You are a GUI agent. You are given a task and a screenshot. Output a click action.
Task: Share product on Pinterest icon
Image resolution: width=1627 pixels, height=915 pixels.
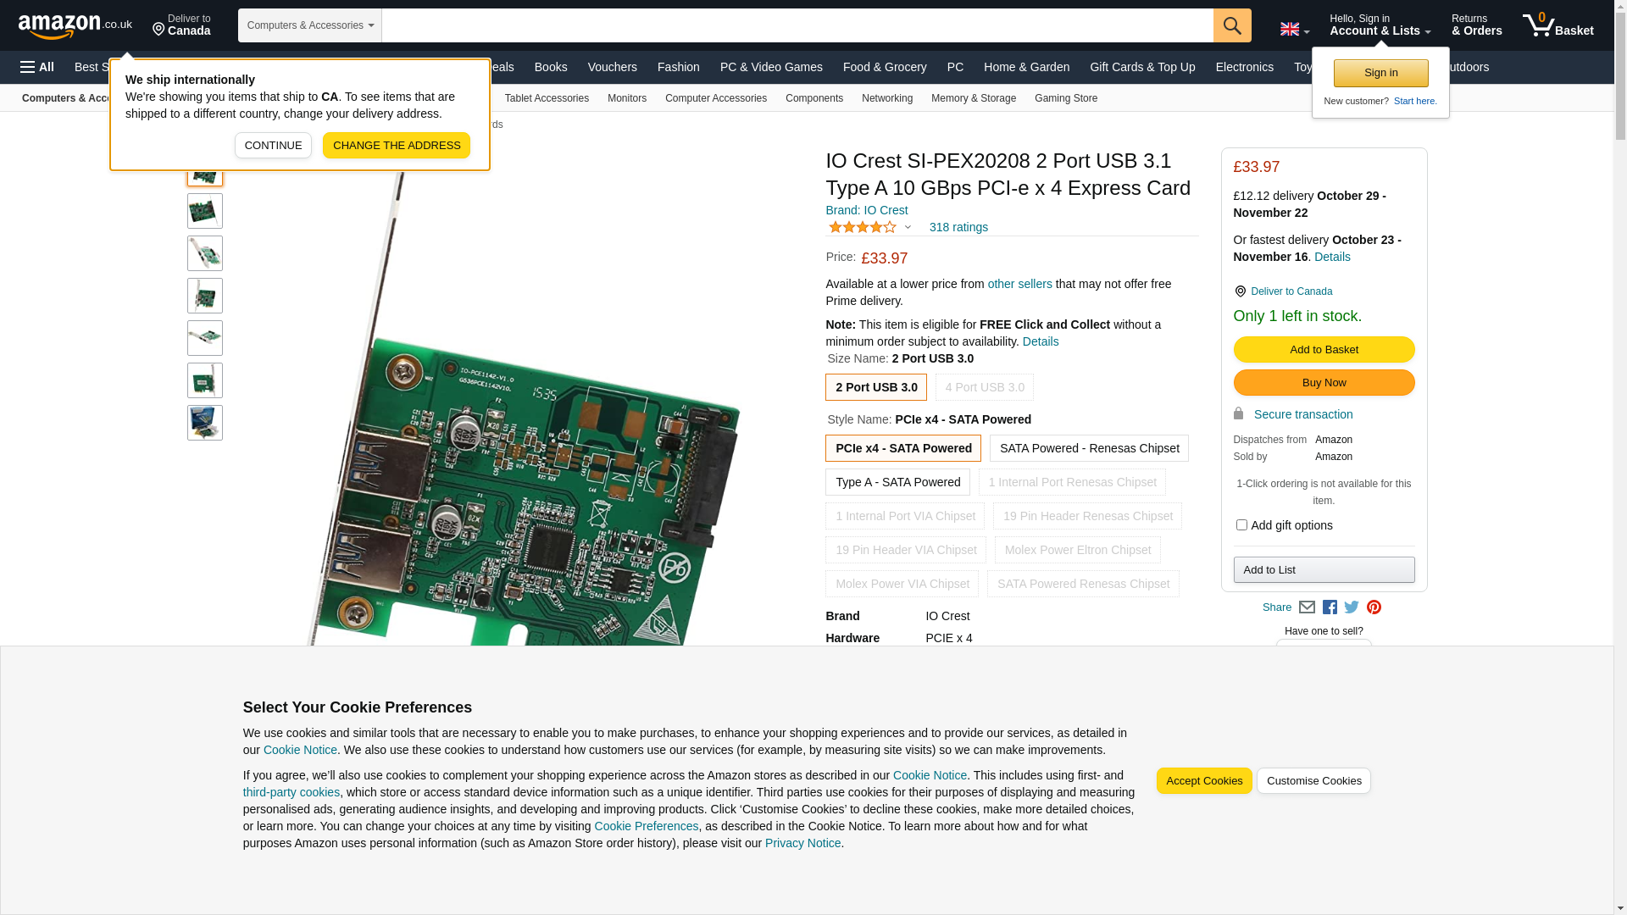[1374, 607]
